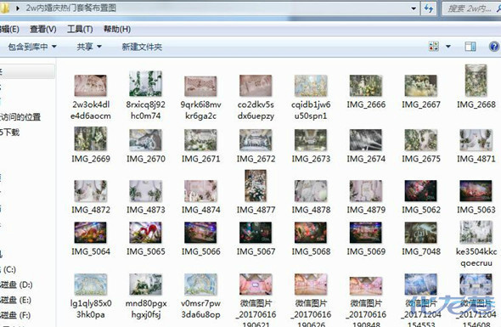Select the IMG_2675 thumbnail

point(421,140)
